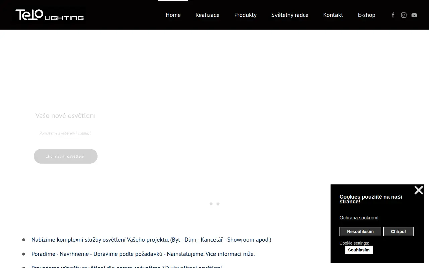
Task: Click the Nesouhlasím cookie button
Action: (360, 231)
